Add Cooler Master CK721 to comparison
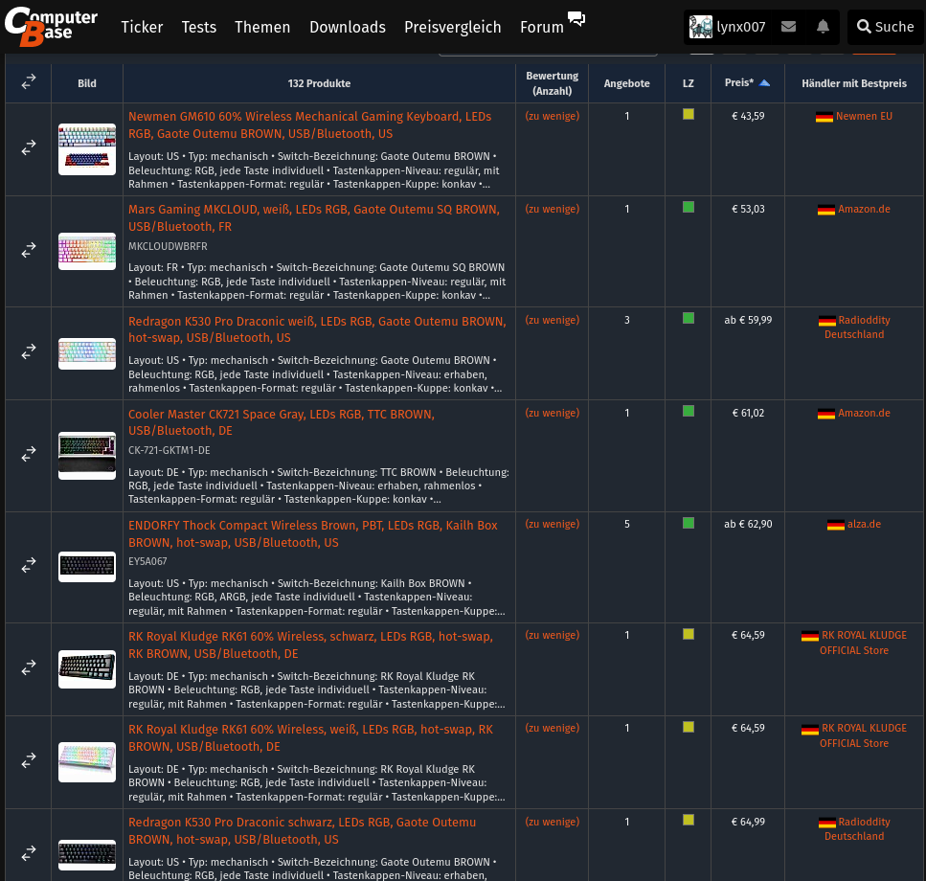 coord(29,454)
